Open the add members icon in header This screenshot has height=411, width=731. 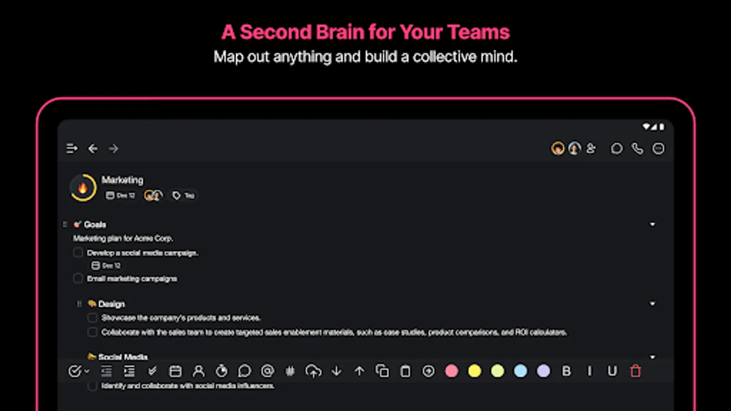click(591, 148)
